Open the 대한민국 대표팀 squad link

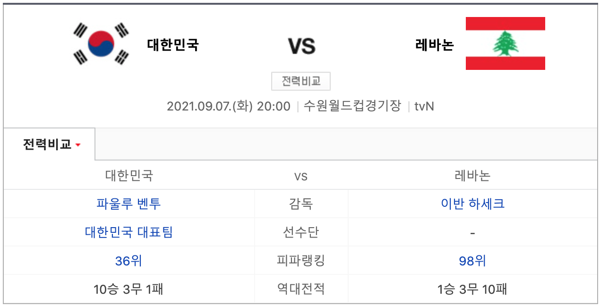[129, 232]
